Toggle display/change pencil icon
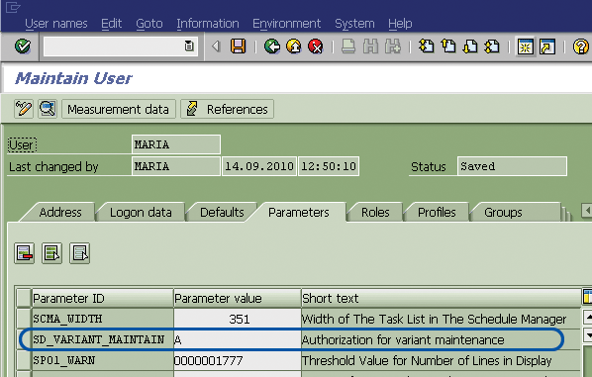The image size is (592, 377). click(x=24, y=109)
